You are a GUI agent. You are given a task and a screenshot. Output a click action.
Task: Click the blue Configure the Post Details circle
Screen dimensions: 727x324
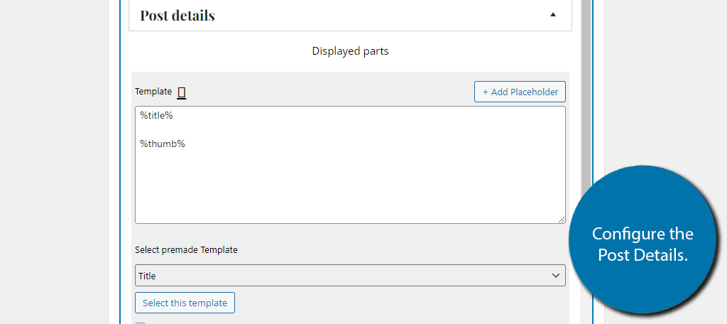click(x=642, y=240)
